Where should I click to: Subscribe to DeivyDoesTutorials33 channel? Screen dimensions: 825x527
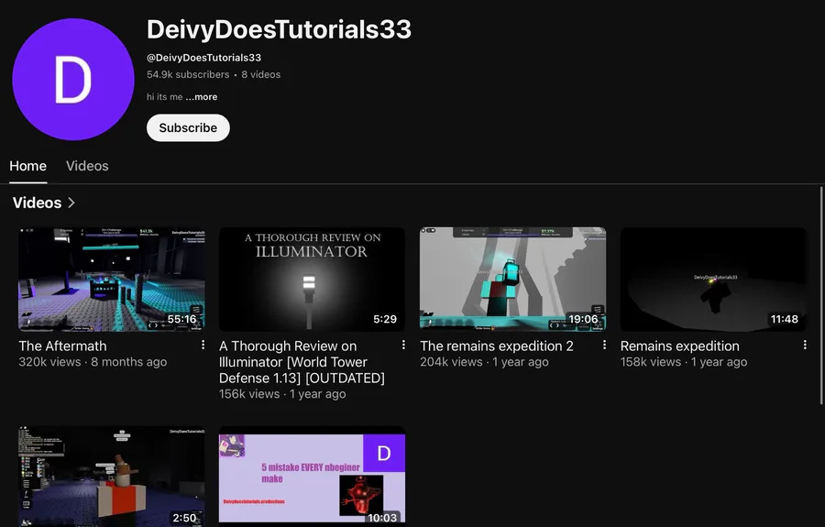[x=188, y=127]
